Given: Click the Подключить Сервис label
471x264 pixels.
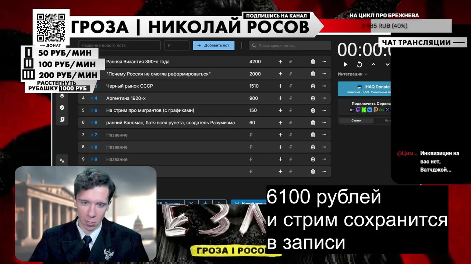Looking at the screenshot, I should [371, 103].
